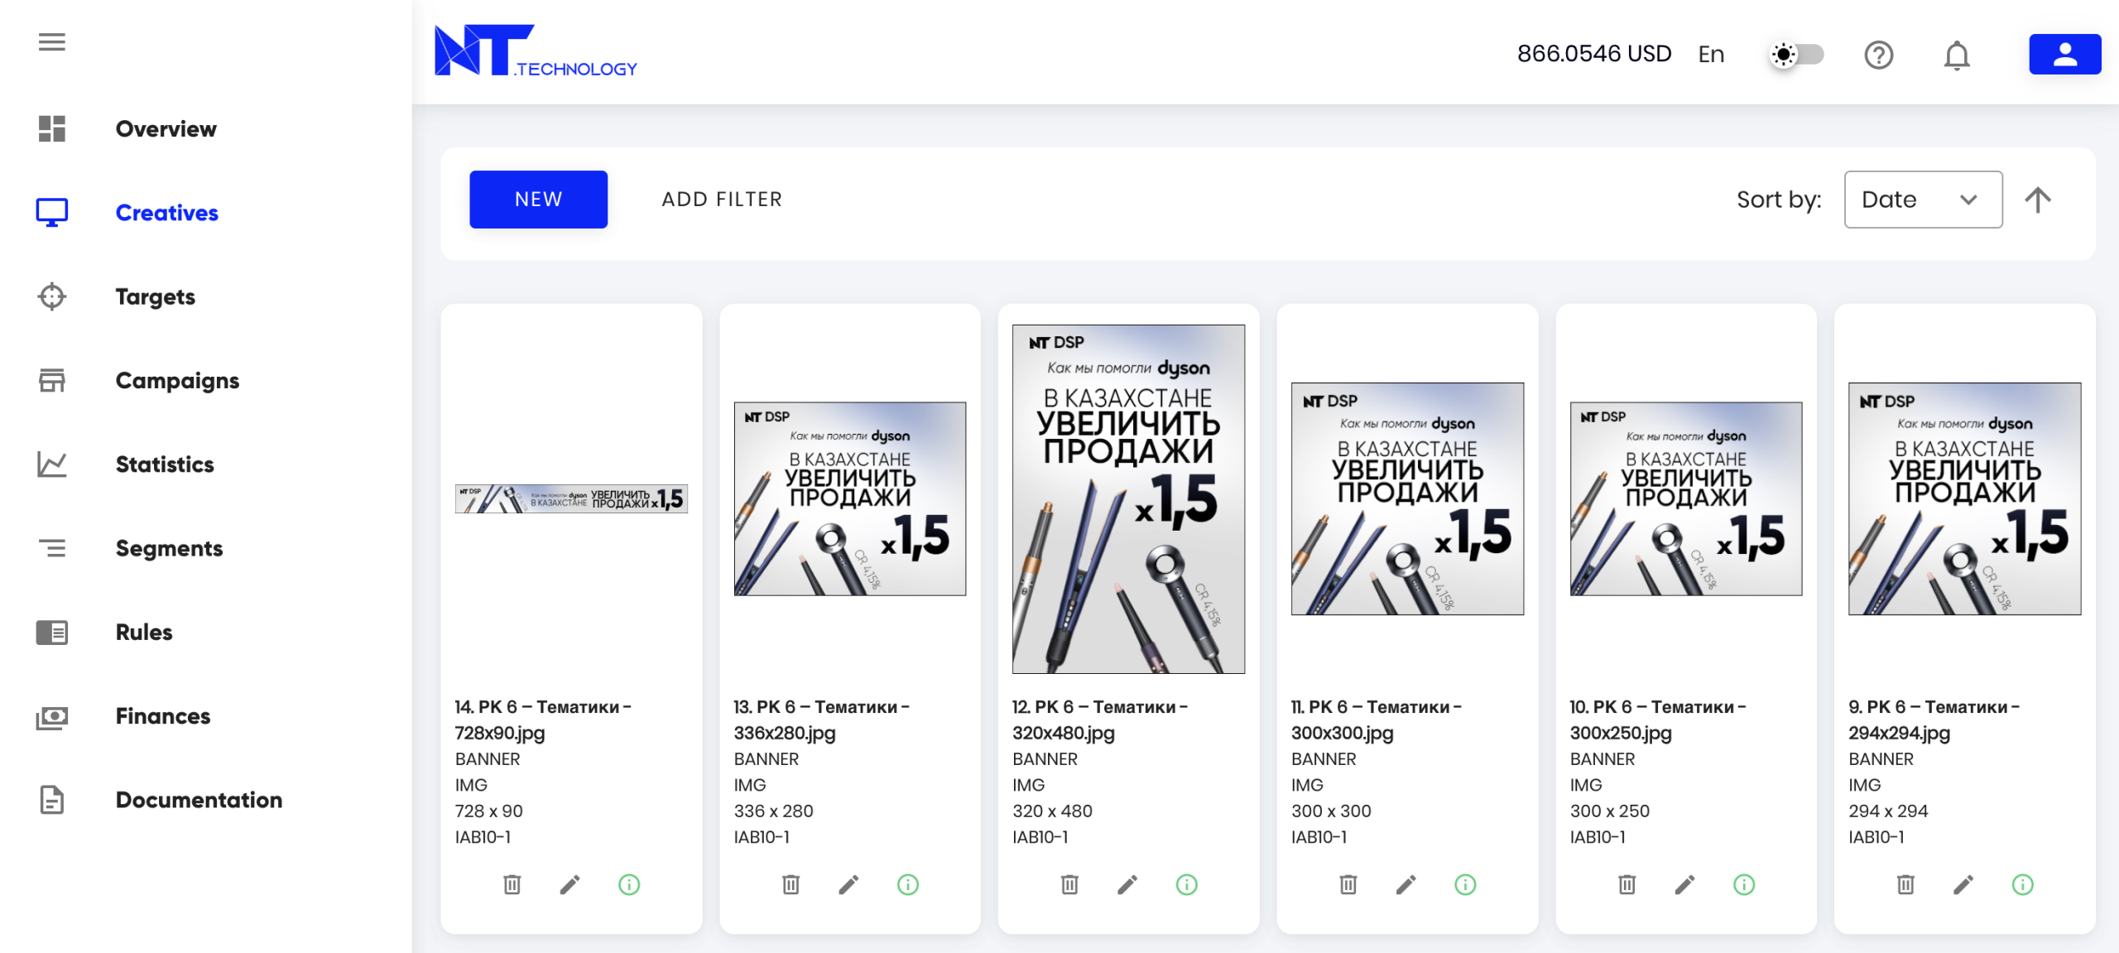Open the En language selector
2119x953 pixels.
point(1711,55)
